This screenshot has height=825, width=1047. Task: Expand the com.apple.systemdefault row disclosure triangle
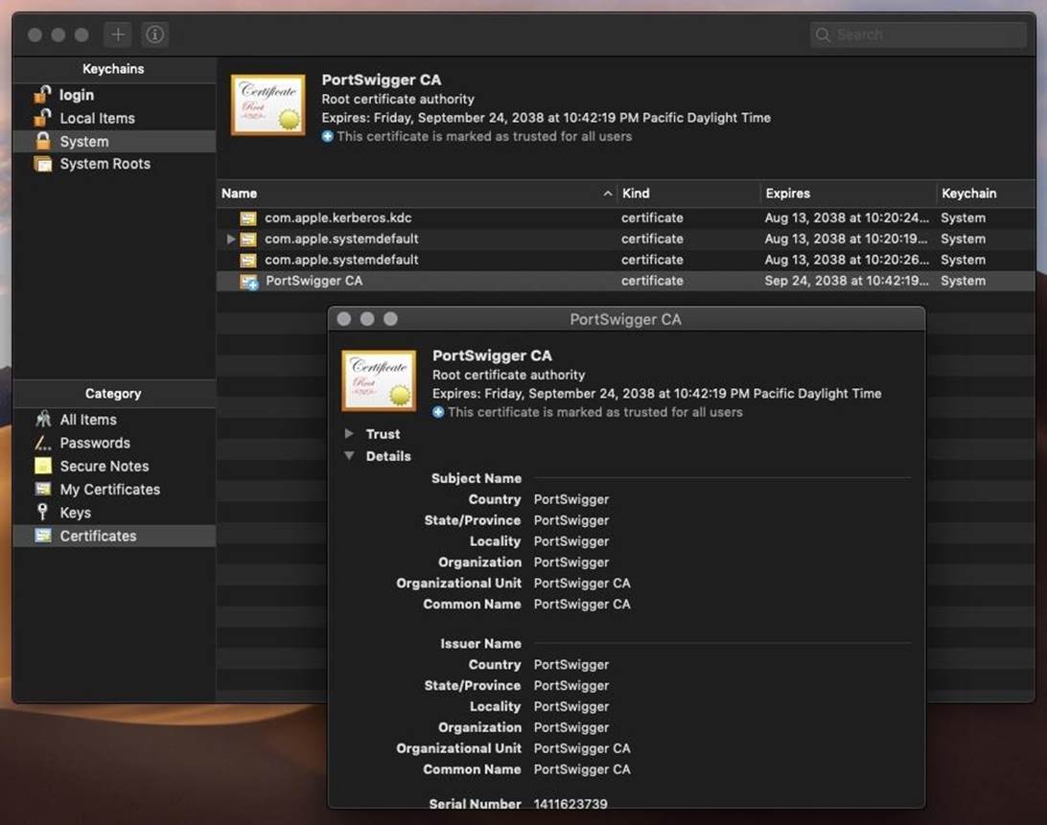pos(231,239)
